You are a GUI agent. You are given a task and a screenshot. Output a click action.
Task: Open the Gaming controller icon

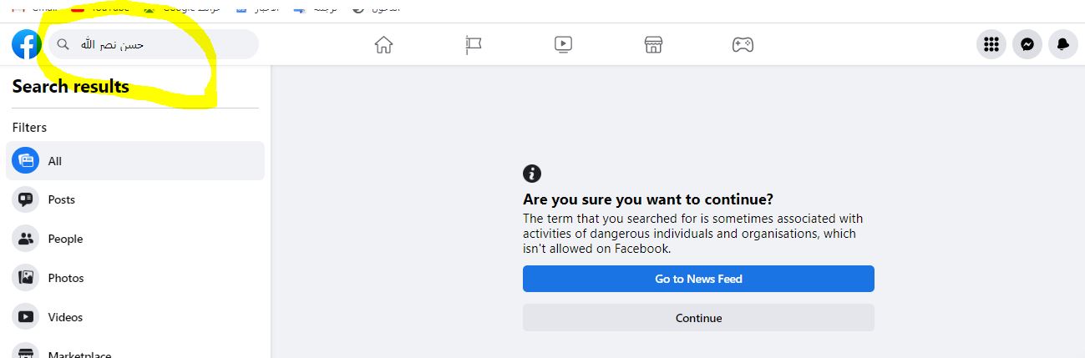point(743,45)
